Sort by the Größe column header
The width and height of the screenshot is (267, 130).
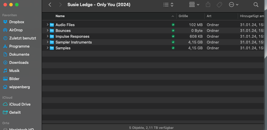[183, 16]
